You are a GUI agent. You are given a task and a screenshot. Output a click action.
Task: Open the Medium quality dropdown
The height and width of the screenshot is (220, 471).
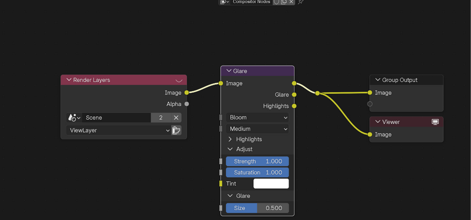pyautogui.click(x=257, y=129)
